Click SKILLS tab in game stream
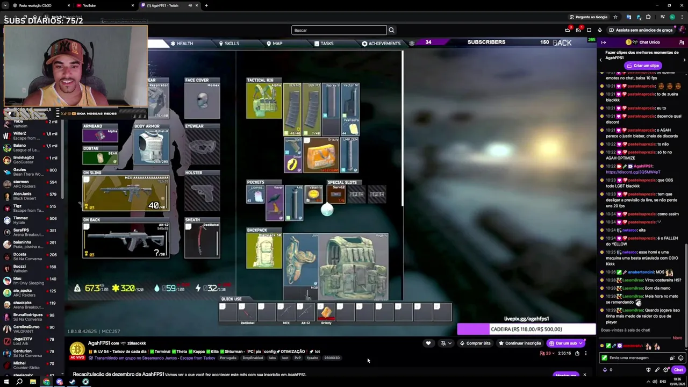Screen dimensions: 688x387 tap(229, 44)
